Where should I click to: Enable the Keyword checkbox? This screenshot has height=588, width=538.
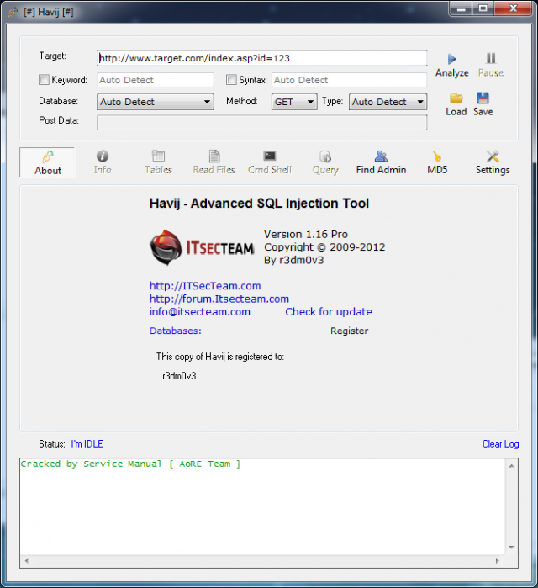44,80
